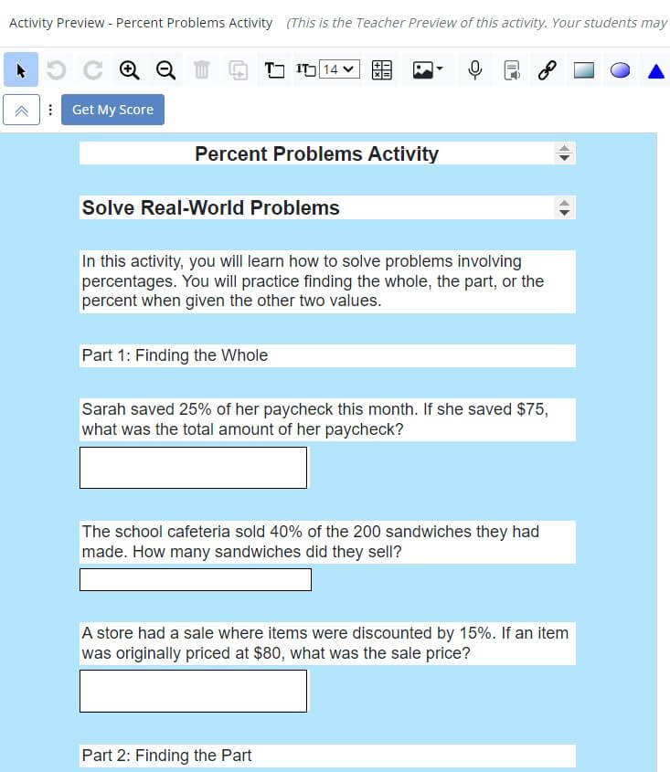Select the ellipse shape tool
The height and width of the screenshot is (772, 670).
coord(621,70)
